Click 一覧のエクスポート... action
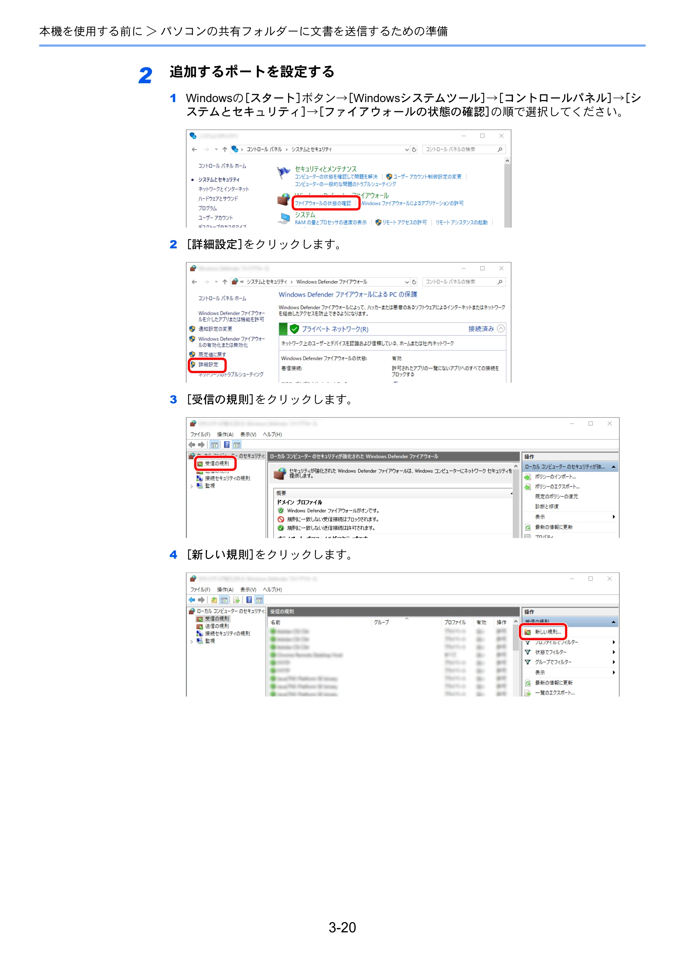Viewport: 685px width, 969px height. [555, 693]
